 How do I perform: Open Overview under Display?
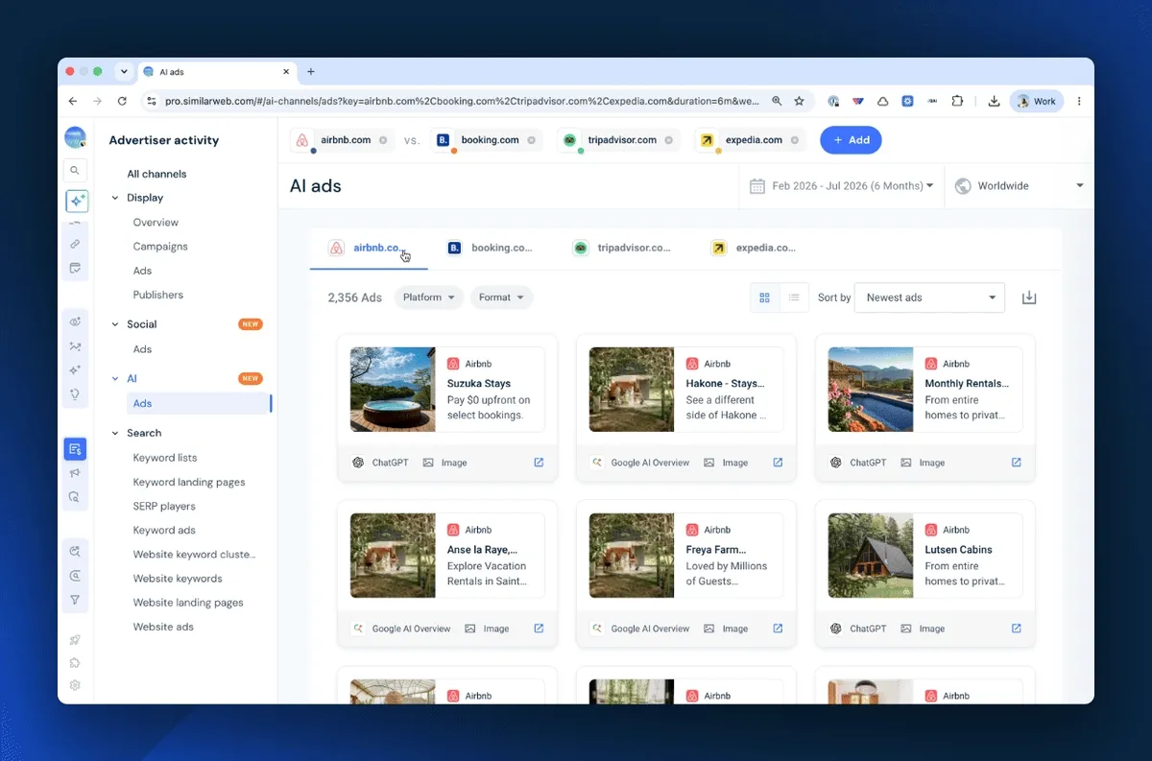point(156,223)
